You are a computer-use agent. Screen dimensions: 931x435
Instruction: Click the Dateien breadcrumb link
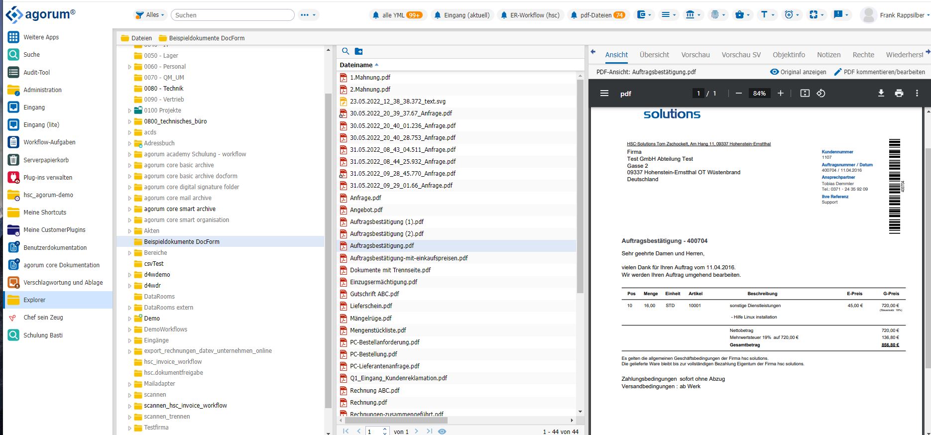click(141, 38)
